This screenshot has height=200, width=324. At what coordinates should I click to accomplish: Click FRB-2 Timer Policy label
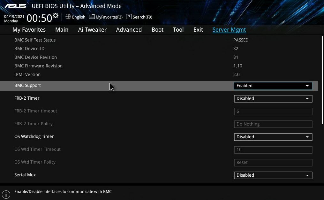34,124
